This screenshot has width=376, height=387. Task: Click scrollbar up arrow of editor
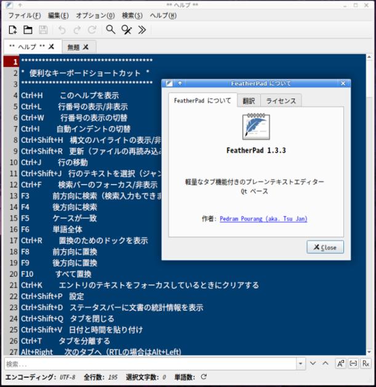coord(369,57)
